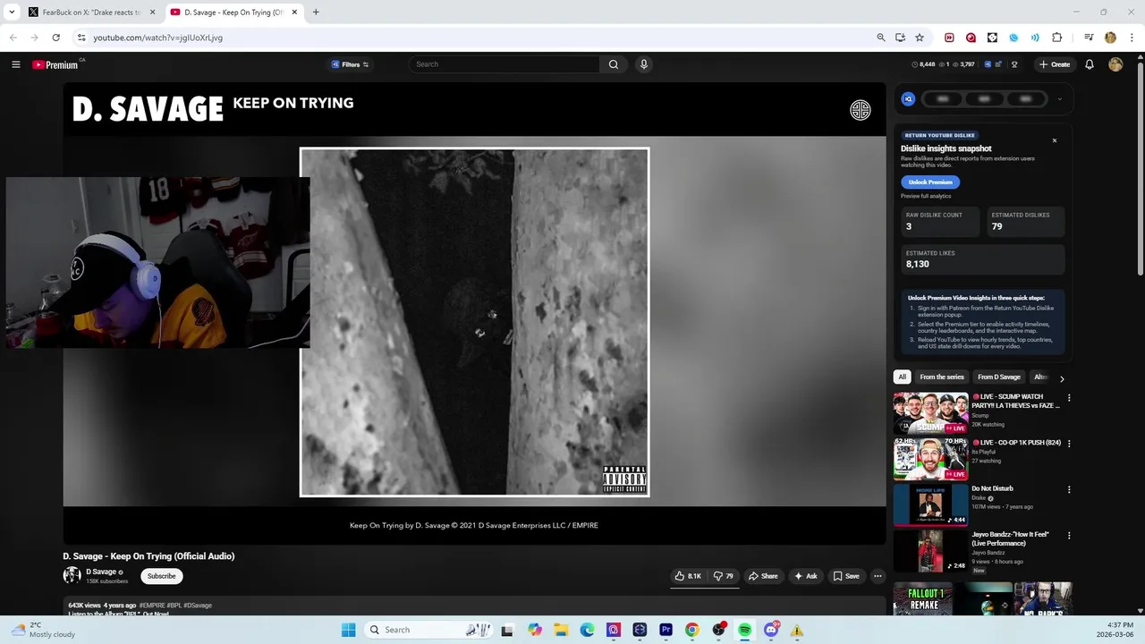Open Premiere Pro from the taskbar
This screenshot has width=1145, height=644.
[x=666, y=630]
